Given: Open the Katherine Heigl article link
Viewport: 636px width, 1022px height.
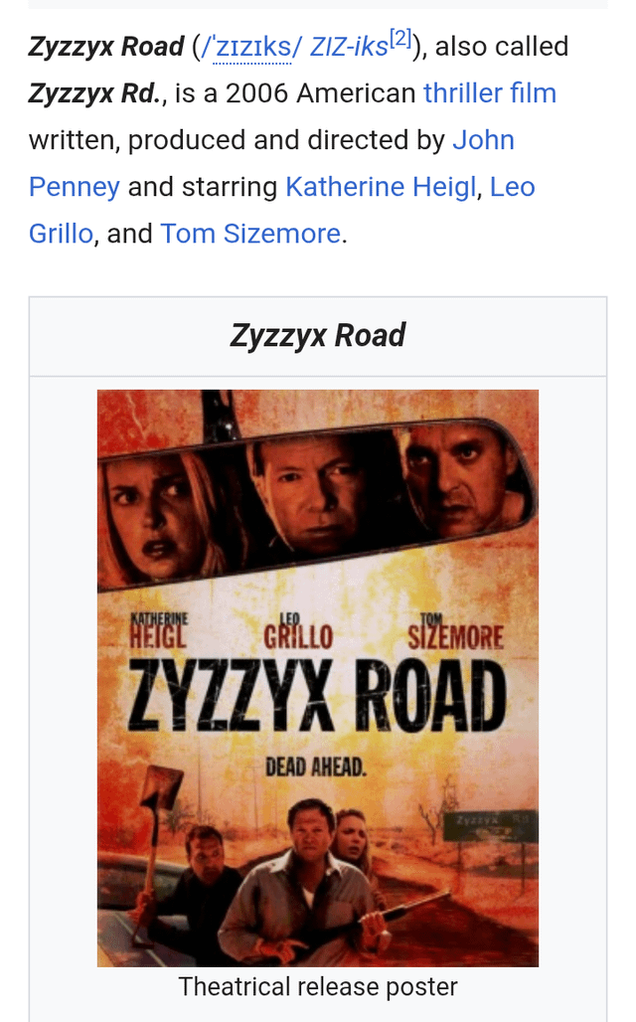Looking at the screenshot, I should pos(382,187).
